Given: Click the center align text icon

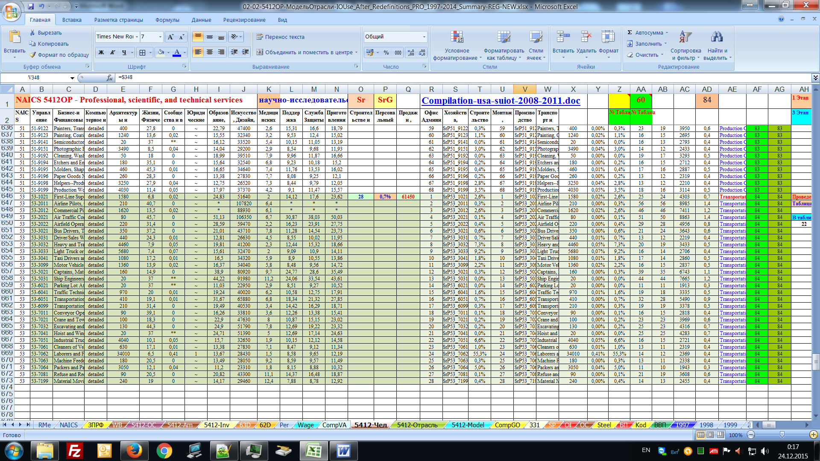Looking at the screenshot, I should [210, 52].
